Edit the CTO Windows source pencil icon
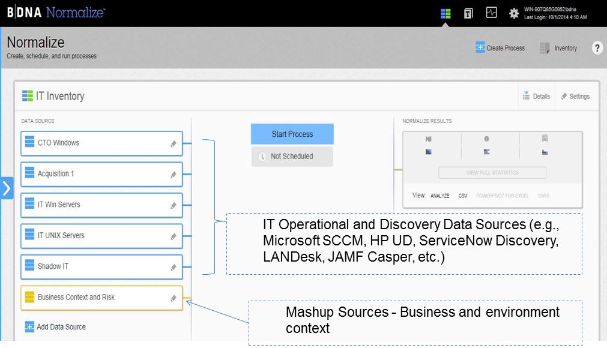 [x=174, y=143]
